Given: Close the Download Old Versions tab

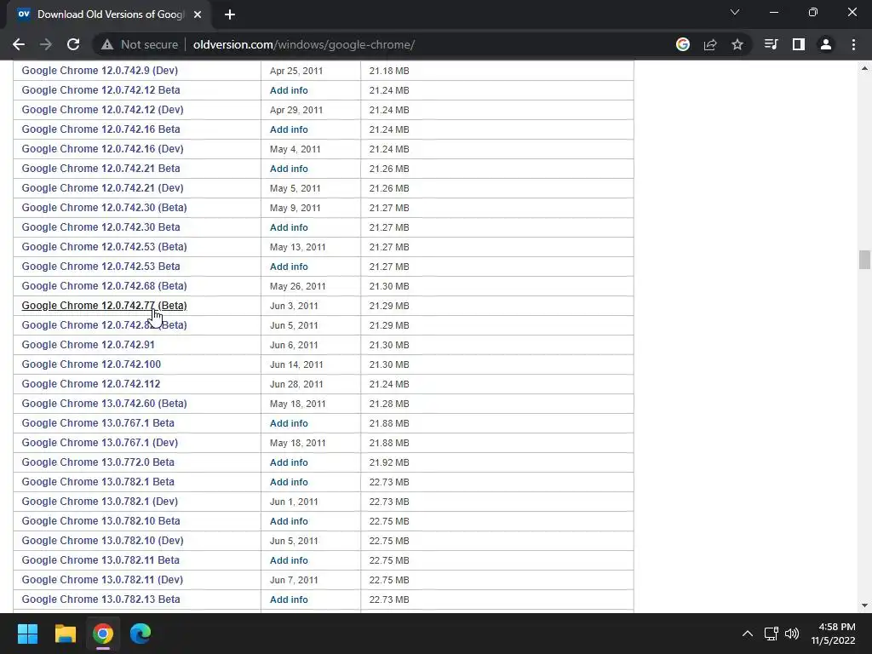Looking at the screenshot, I should (198, 14).
